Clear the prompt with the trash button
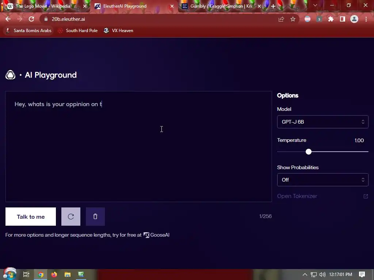Viewport: 374px width, 280px height. coord(95,217)
